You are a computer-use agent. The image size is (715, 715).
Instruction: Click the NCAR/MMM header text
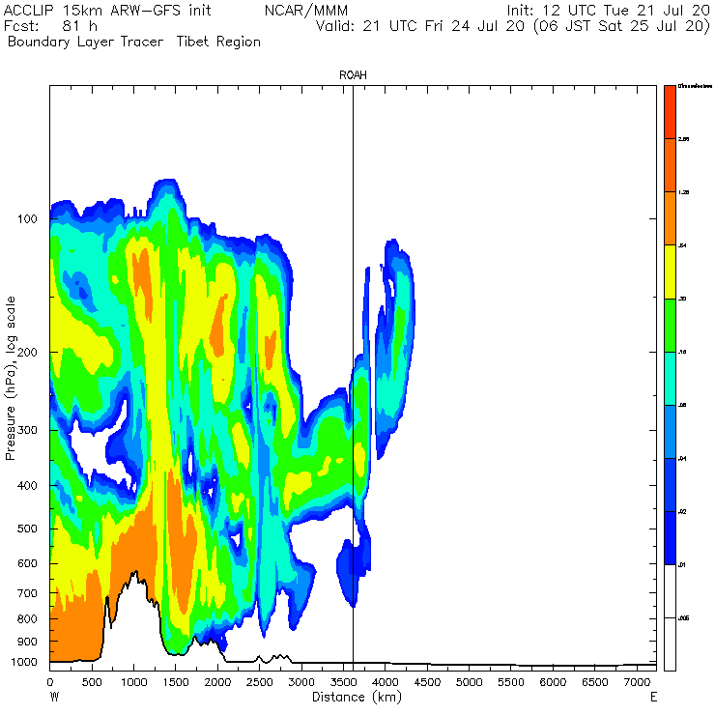click(x=306, y=10)
